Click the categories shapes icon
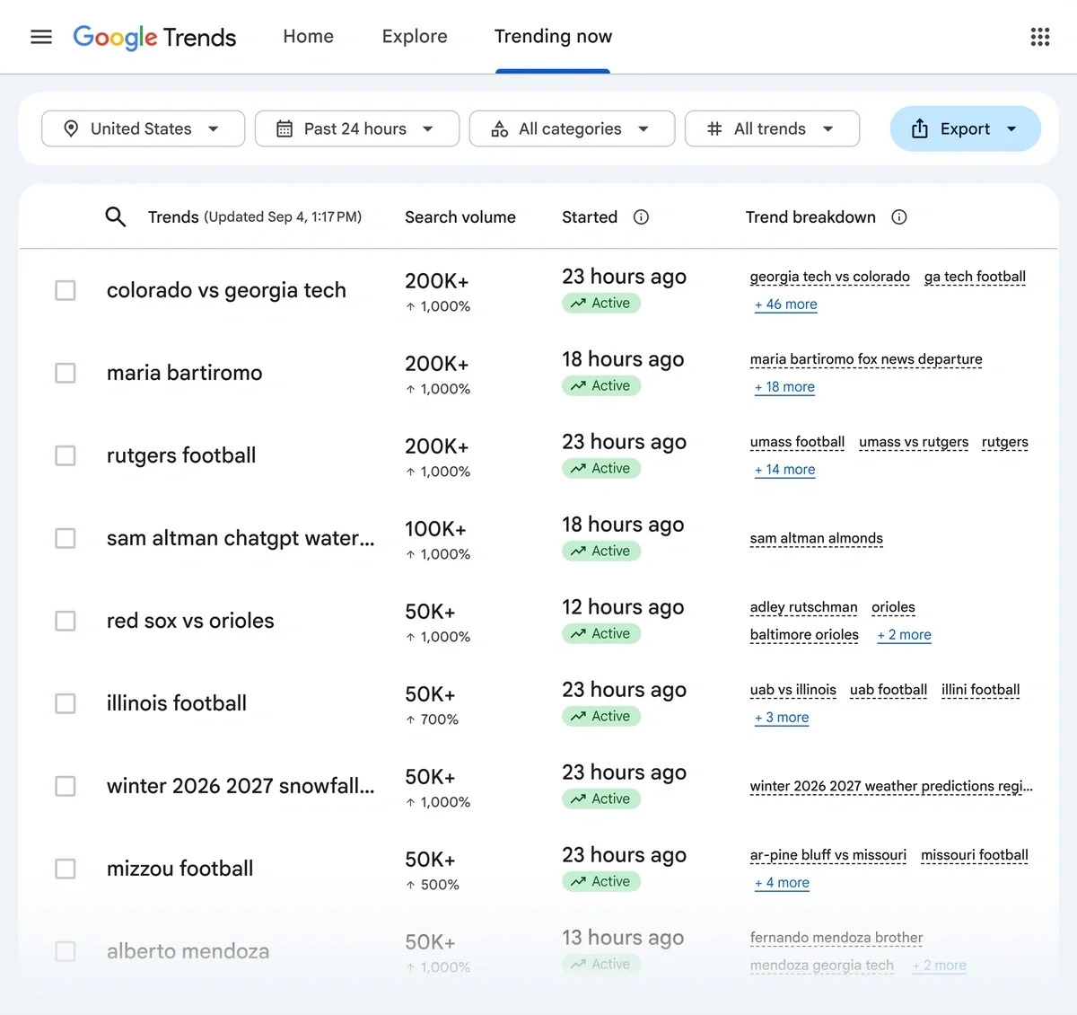The image size is (1077, 1015). tap(500, 128)
